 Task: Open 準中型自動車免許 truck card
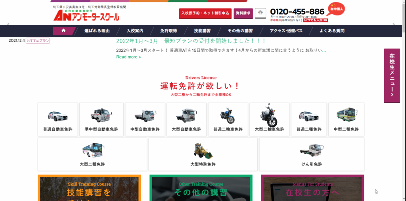[101, 120]
